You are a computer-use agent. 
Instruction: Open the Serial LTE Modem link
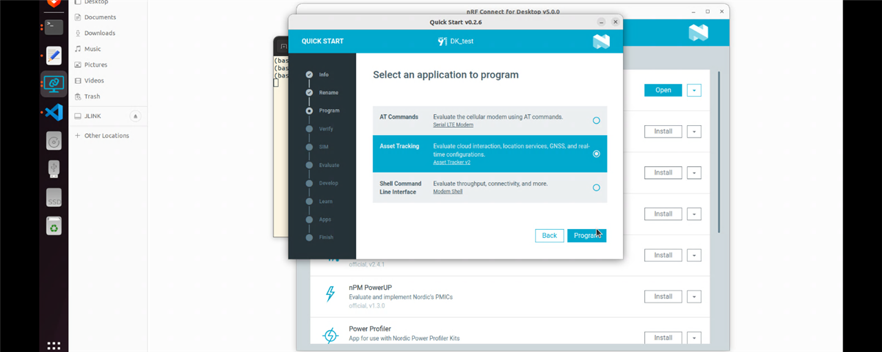point(453,125)
